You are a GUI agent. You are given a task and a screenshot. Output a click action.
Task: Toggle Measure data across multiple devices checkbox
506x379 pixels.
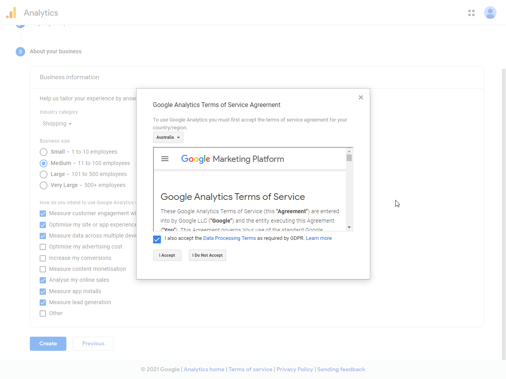coord(43,236)
